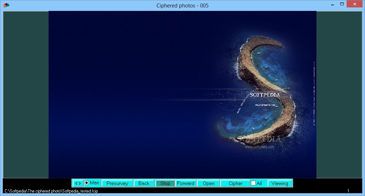Enable the All checkbox

point(253,183)
